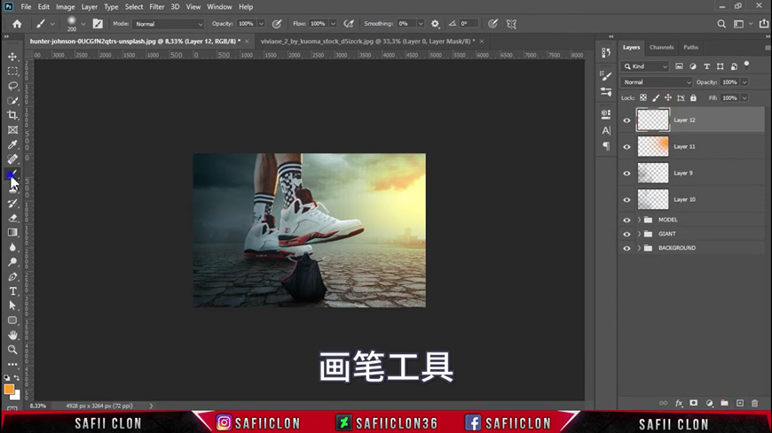Open the brush Mode dropdown
Image resolution: width=772 pixels, height=433 pixels.
click(x=168, y=24)
